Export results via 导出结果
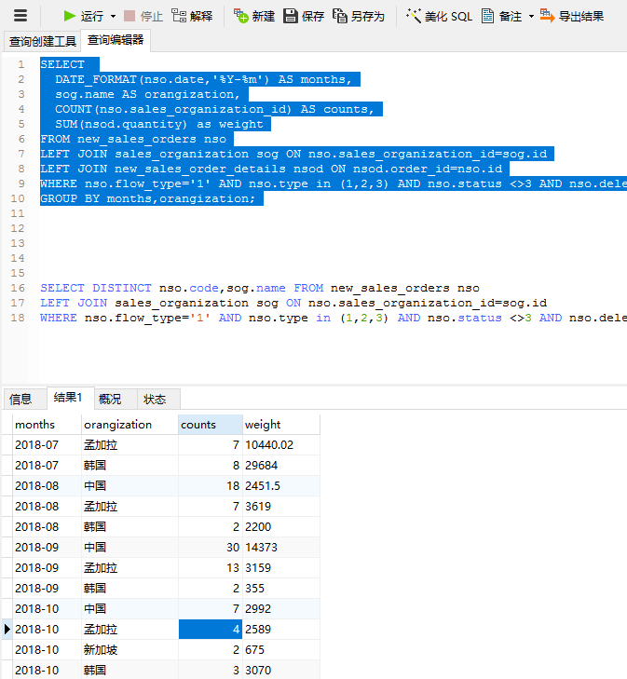 click(571, 16)
